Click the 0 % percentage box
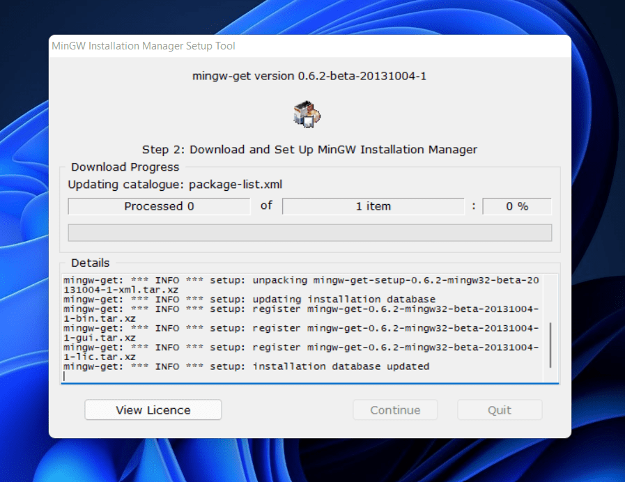Viewport: 625px width, 482px height. [516, 206]
